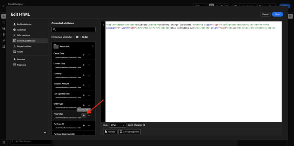Screen dimensions: 294x146
Task: Click the Line 1, Character 94 status text
Action: 136,125
